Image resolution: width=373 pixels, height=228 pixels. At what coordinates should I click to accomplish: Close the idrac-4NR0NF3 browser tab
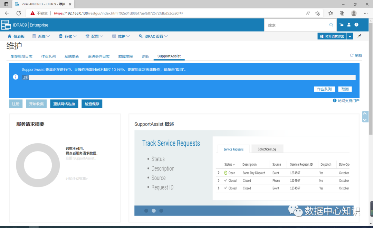70,4
